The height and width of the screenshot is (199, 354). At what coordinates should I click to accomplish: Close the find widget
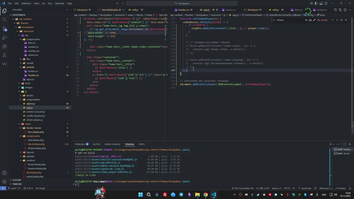coord(346,20)
